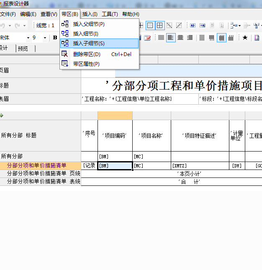Apply forward slash diagonal line to cell

[179, 26]
